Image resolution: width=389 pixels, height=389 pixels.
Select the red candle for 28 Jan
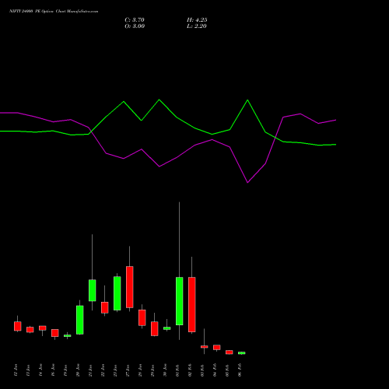pos(142,317)
